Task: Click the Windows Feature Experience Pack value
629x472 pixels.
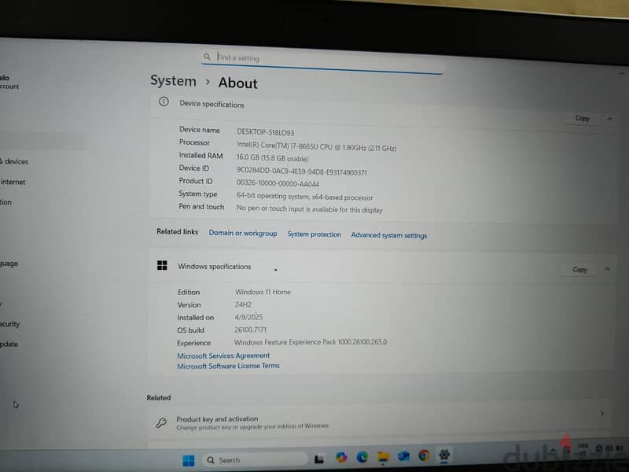Action: [x=311, y=342]
